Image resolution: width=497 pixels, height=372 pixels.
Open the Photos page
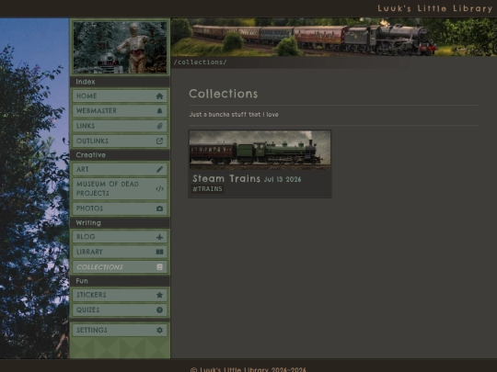click(x=120, y=209)
